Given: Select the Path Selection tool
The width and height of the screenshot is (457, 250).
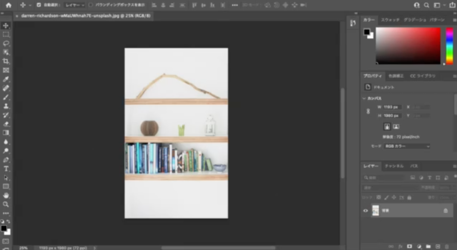Looking at the screenshot, I should coord(6,177).
